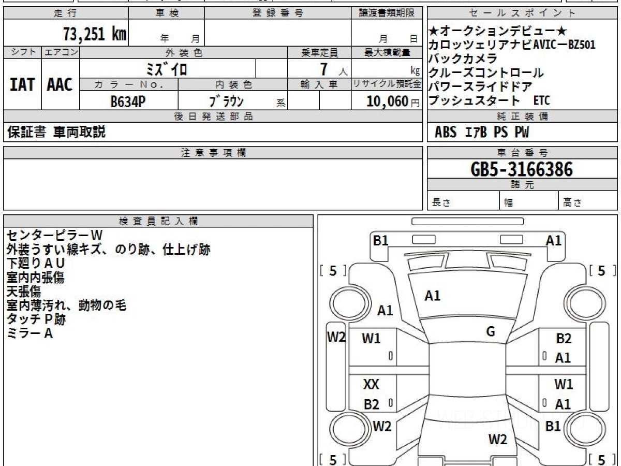Select the 室内薄汚れ、動物の毛 note
Screen dimensions: 621x466
67,305
